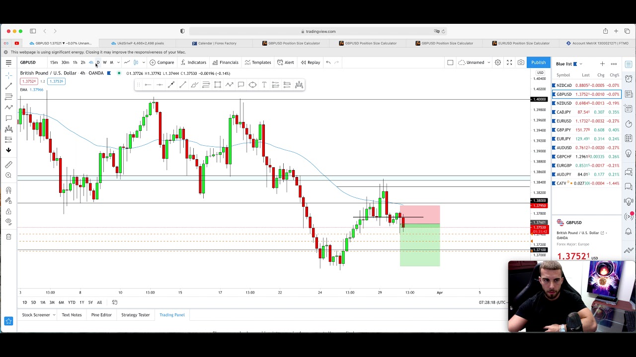Image resolution: width=636 pixels, height=357 pixels.
Task: Expand the timeframe dropdown arrow
Action: coord(118,62)
